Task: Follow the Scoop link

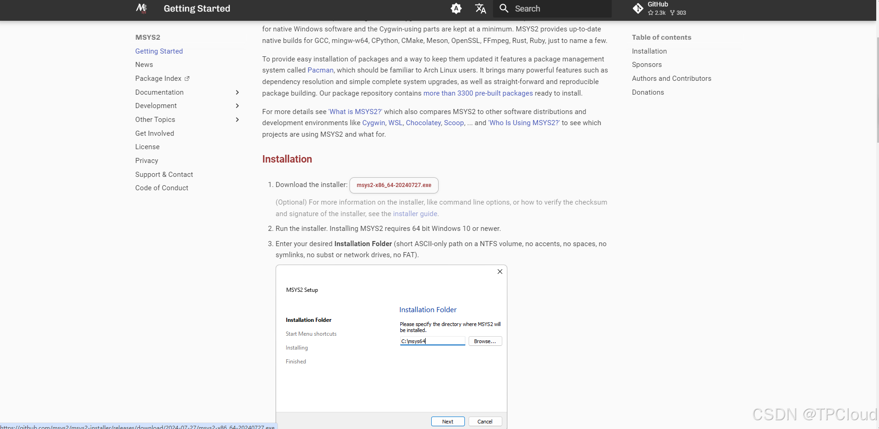Action: point(454,123)
